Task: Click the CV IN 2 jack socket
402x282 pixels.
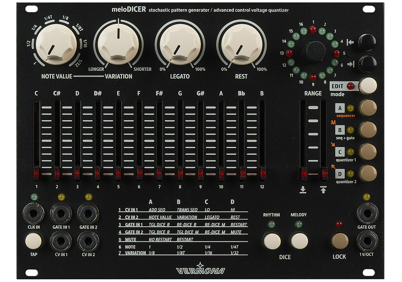Action: (88, 241)
